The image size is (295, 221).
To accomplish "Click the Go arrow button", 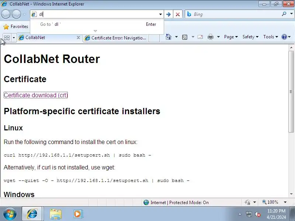I will [x=169, y=14].
